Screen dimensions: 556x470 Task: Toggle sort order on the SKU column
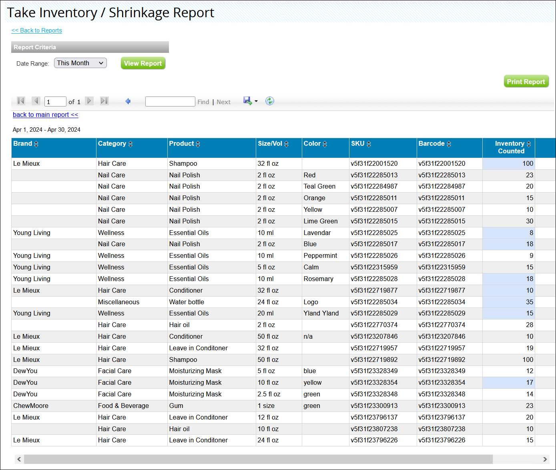(369, 143)
